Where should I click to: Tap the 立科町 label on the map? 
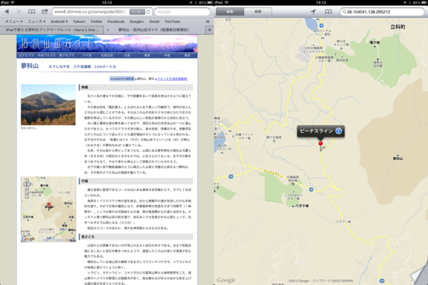(x=398, y=27)
